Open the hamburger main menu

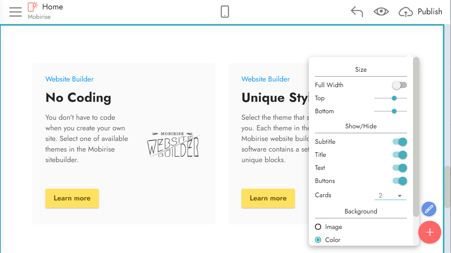(16, 12)
